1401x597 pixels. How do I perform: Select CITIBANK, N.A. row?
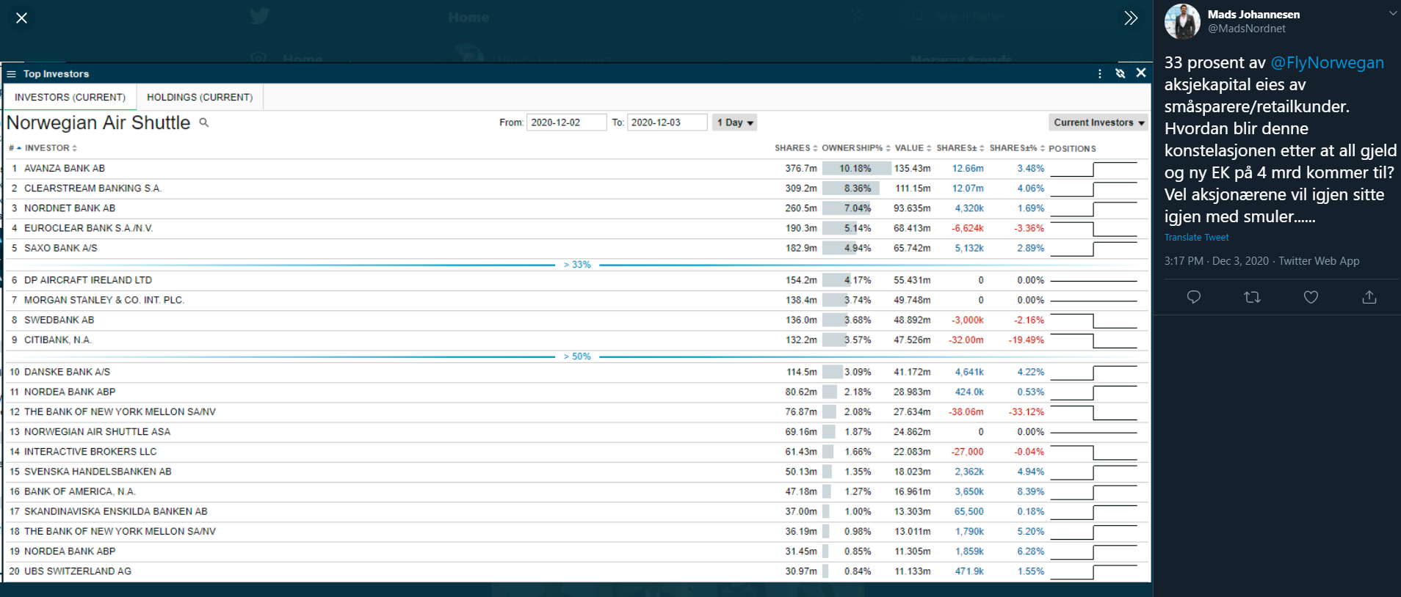(x=576, y=340)
